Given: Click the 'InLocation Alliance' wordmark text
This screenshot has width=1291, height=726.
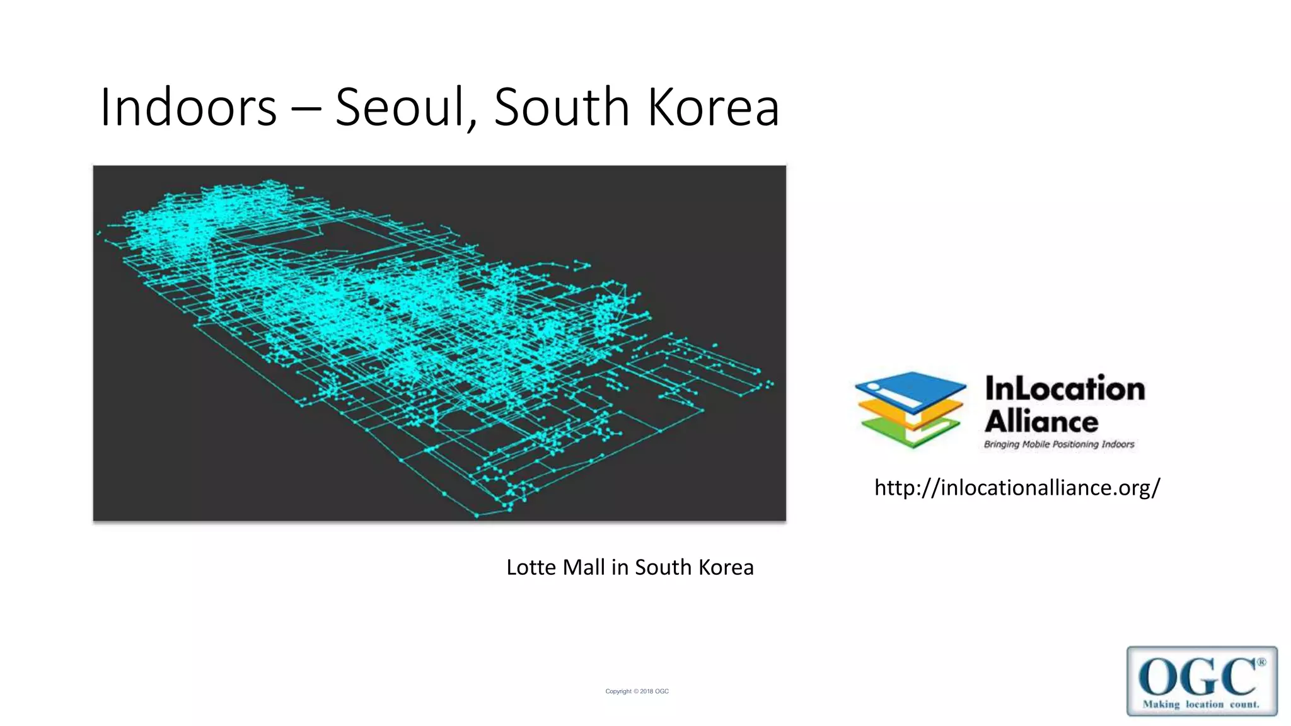Looking at the screenshot, I should pos(1065,405).
